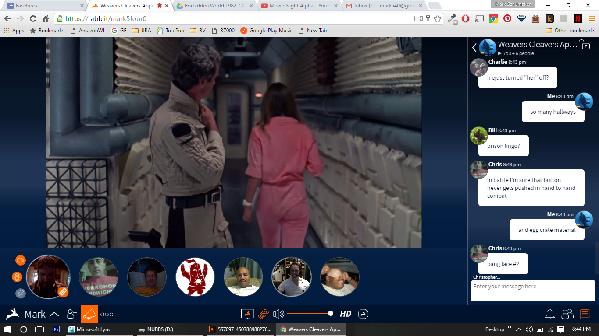This screenshot has width=599, height=336.
Task: Open the invite people icon
Action: 71,314
